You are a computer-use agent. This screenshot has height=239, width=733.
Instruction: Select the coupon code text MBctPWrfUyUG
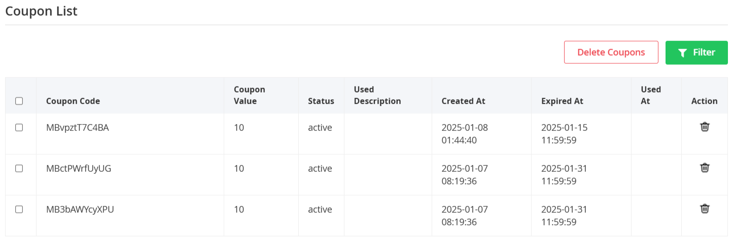(79, 169)
